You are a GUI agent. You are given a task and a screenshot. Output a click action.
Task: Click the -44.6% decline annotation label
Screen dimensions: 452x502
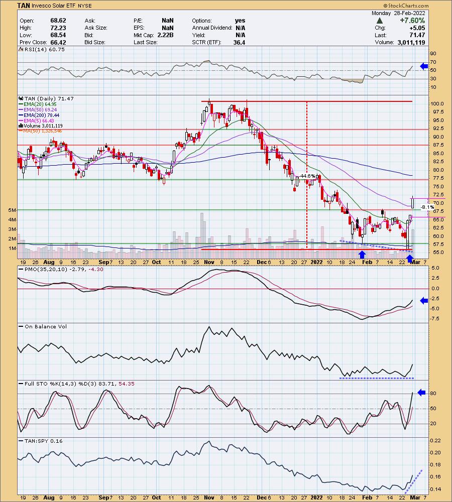click(307, 176)
